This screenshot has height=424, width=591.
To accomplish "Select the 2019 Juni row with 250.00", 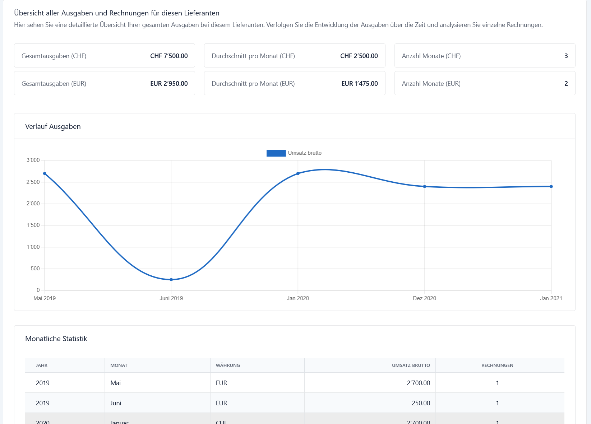I will coord(295,403).
